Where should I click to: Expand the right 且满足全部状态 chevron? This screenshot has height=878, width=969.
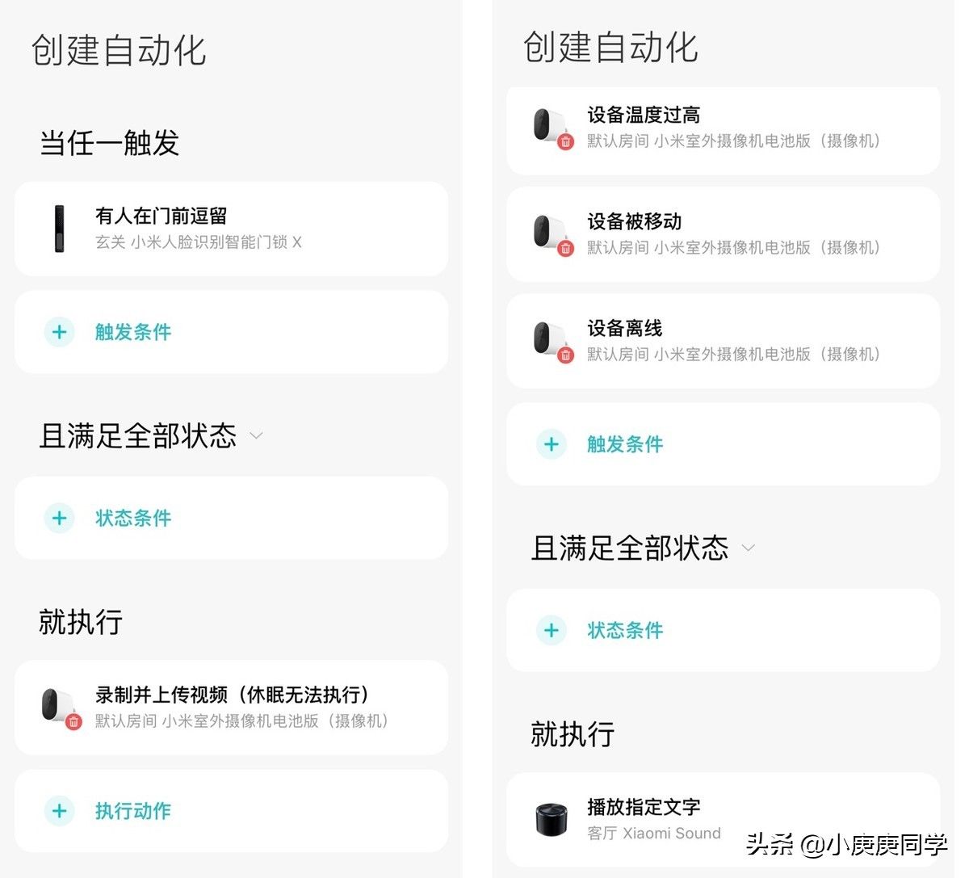(x=749, y=548)
